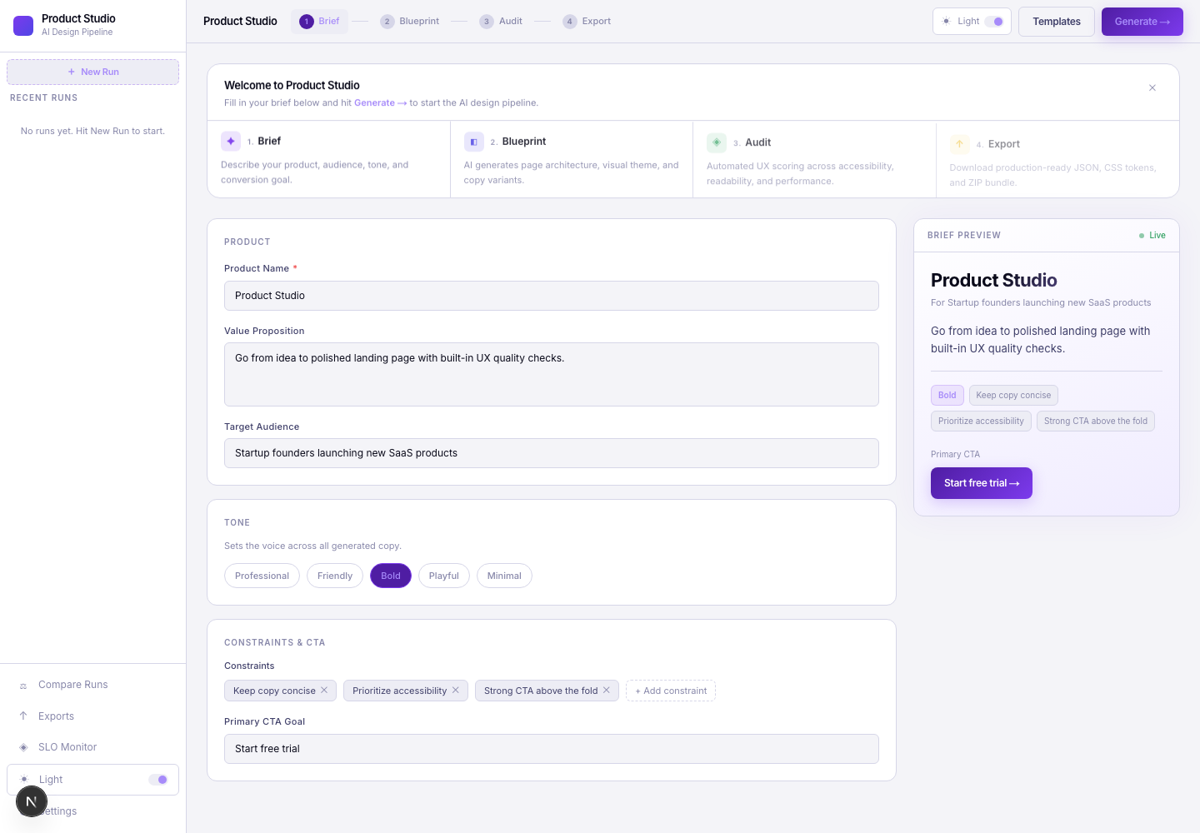Click the Generate button in top bar

click(x=1142, y=22)
